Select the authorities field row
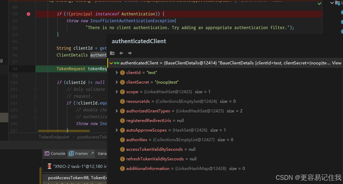 [x=225, y=140]
